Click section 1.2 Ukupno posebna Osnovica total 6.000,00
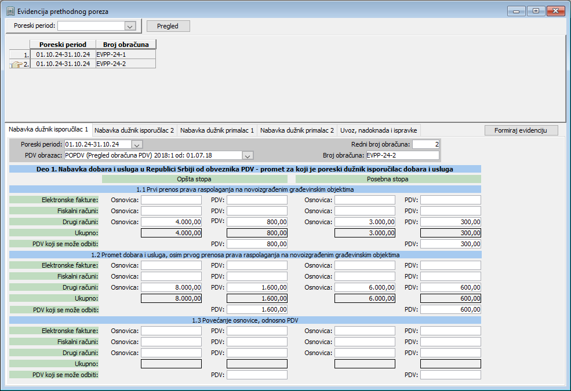Viewport: 571px width, 391px height. pos(365,298)
